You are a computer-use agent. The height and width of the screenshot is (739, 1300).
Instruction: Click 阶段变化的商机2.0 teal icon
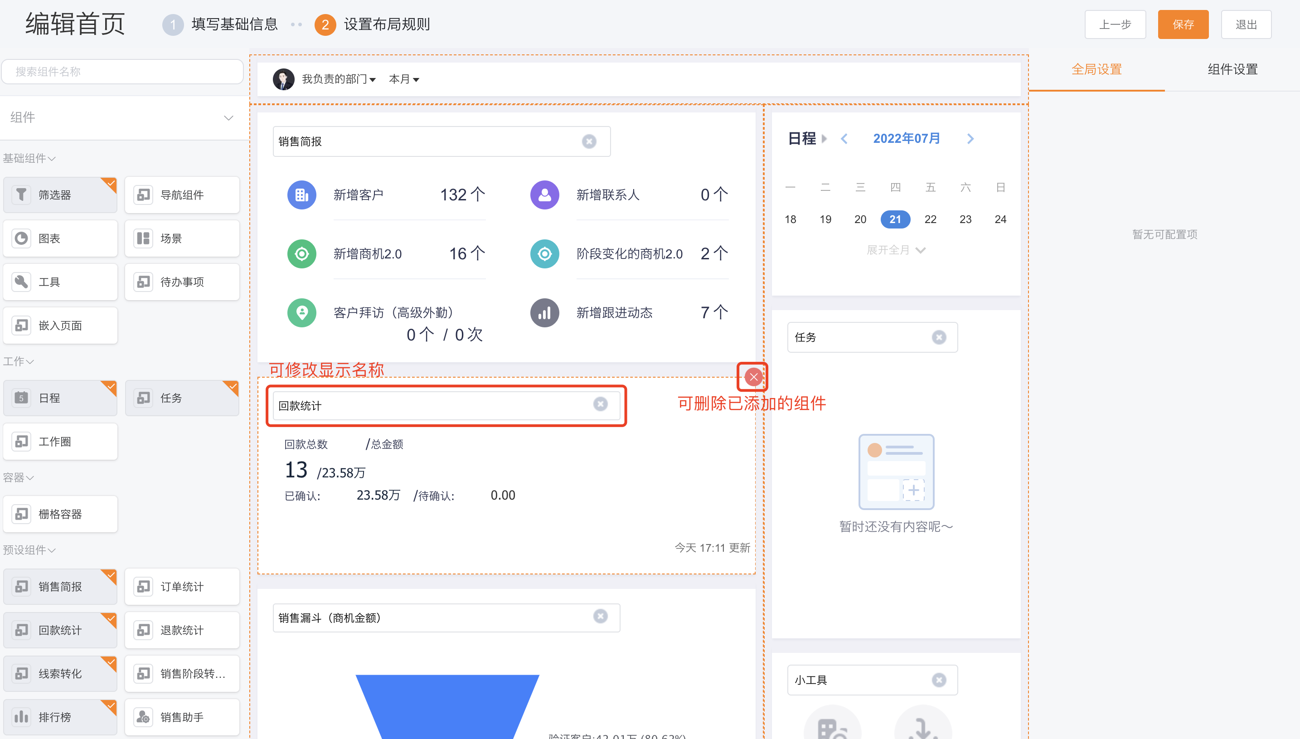click(544, 254)
